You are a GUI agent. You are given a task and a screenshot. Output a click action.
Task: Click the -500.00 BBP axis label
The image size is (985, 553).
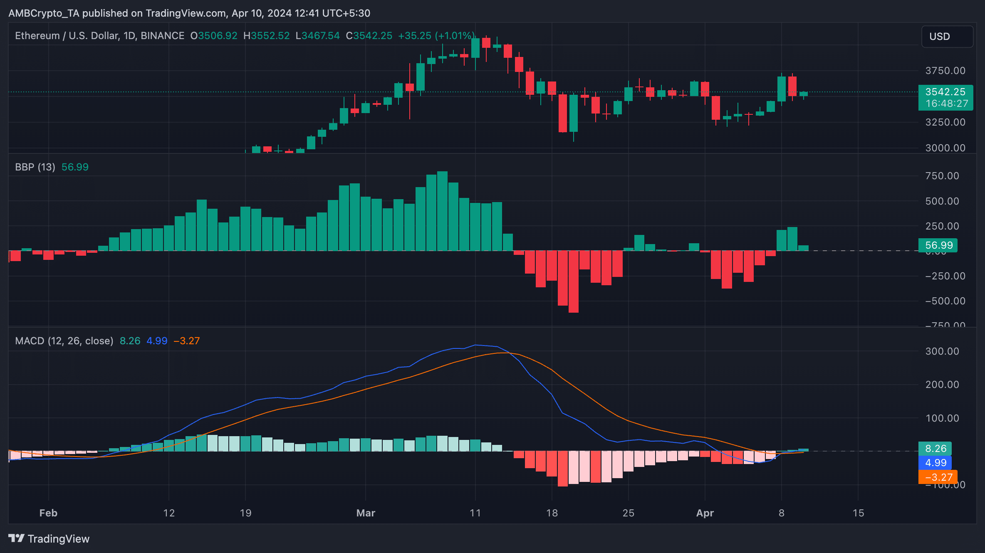pos(945,301)
